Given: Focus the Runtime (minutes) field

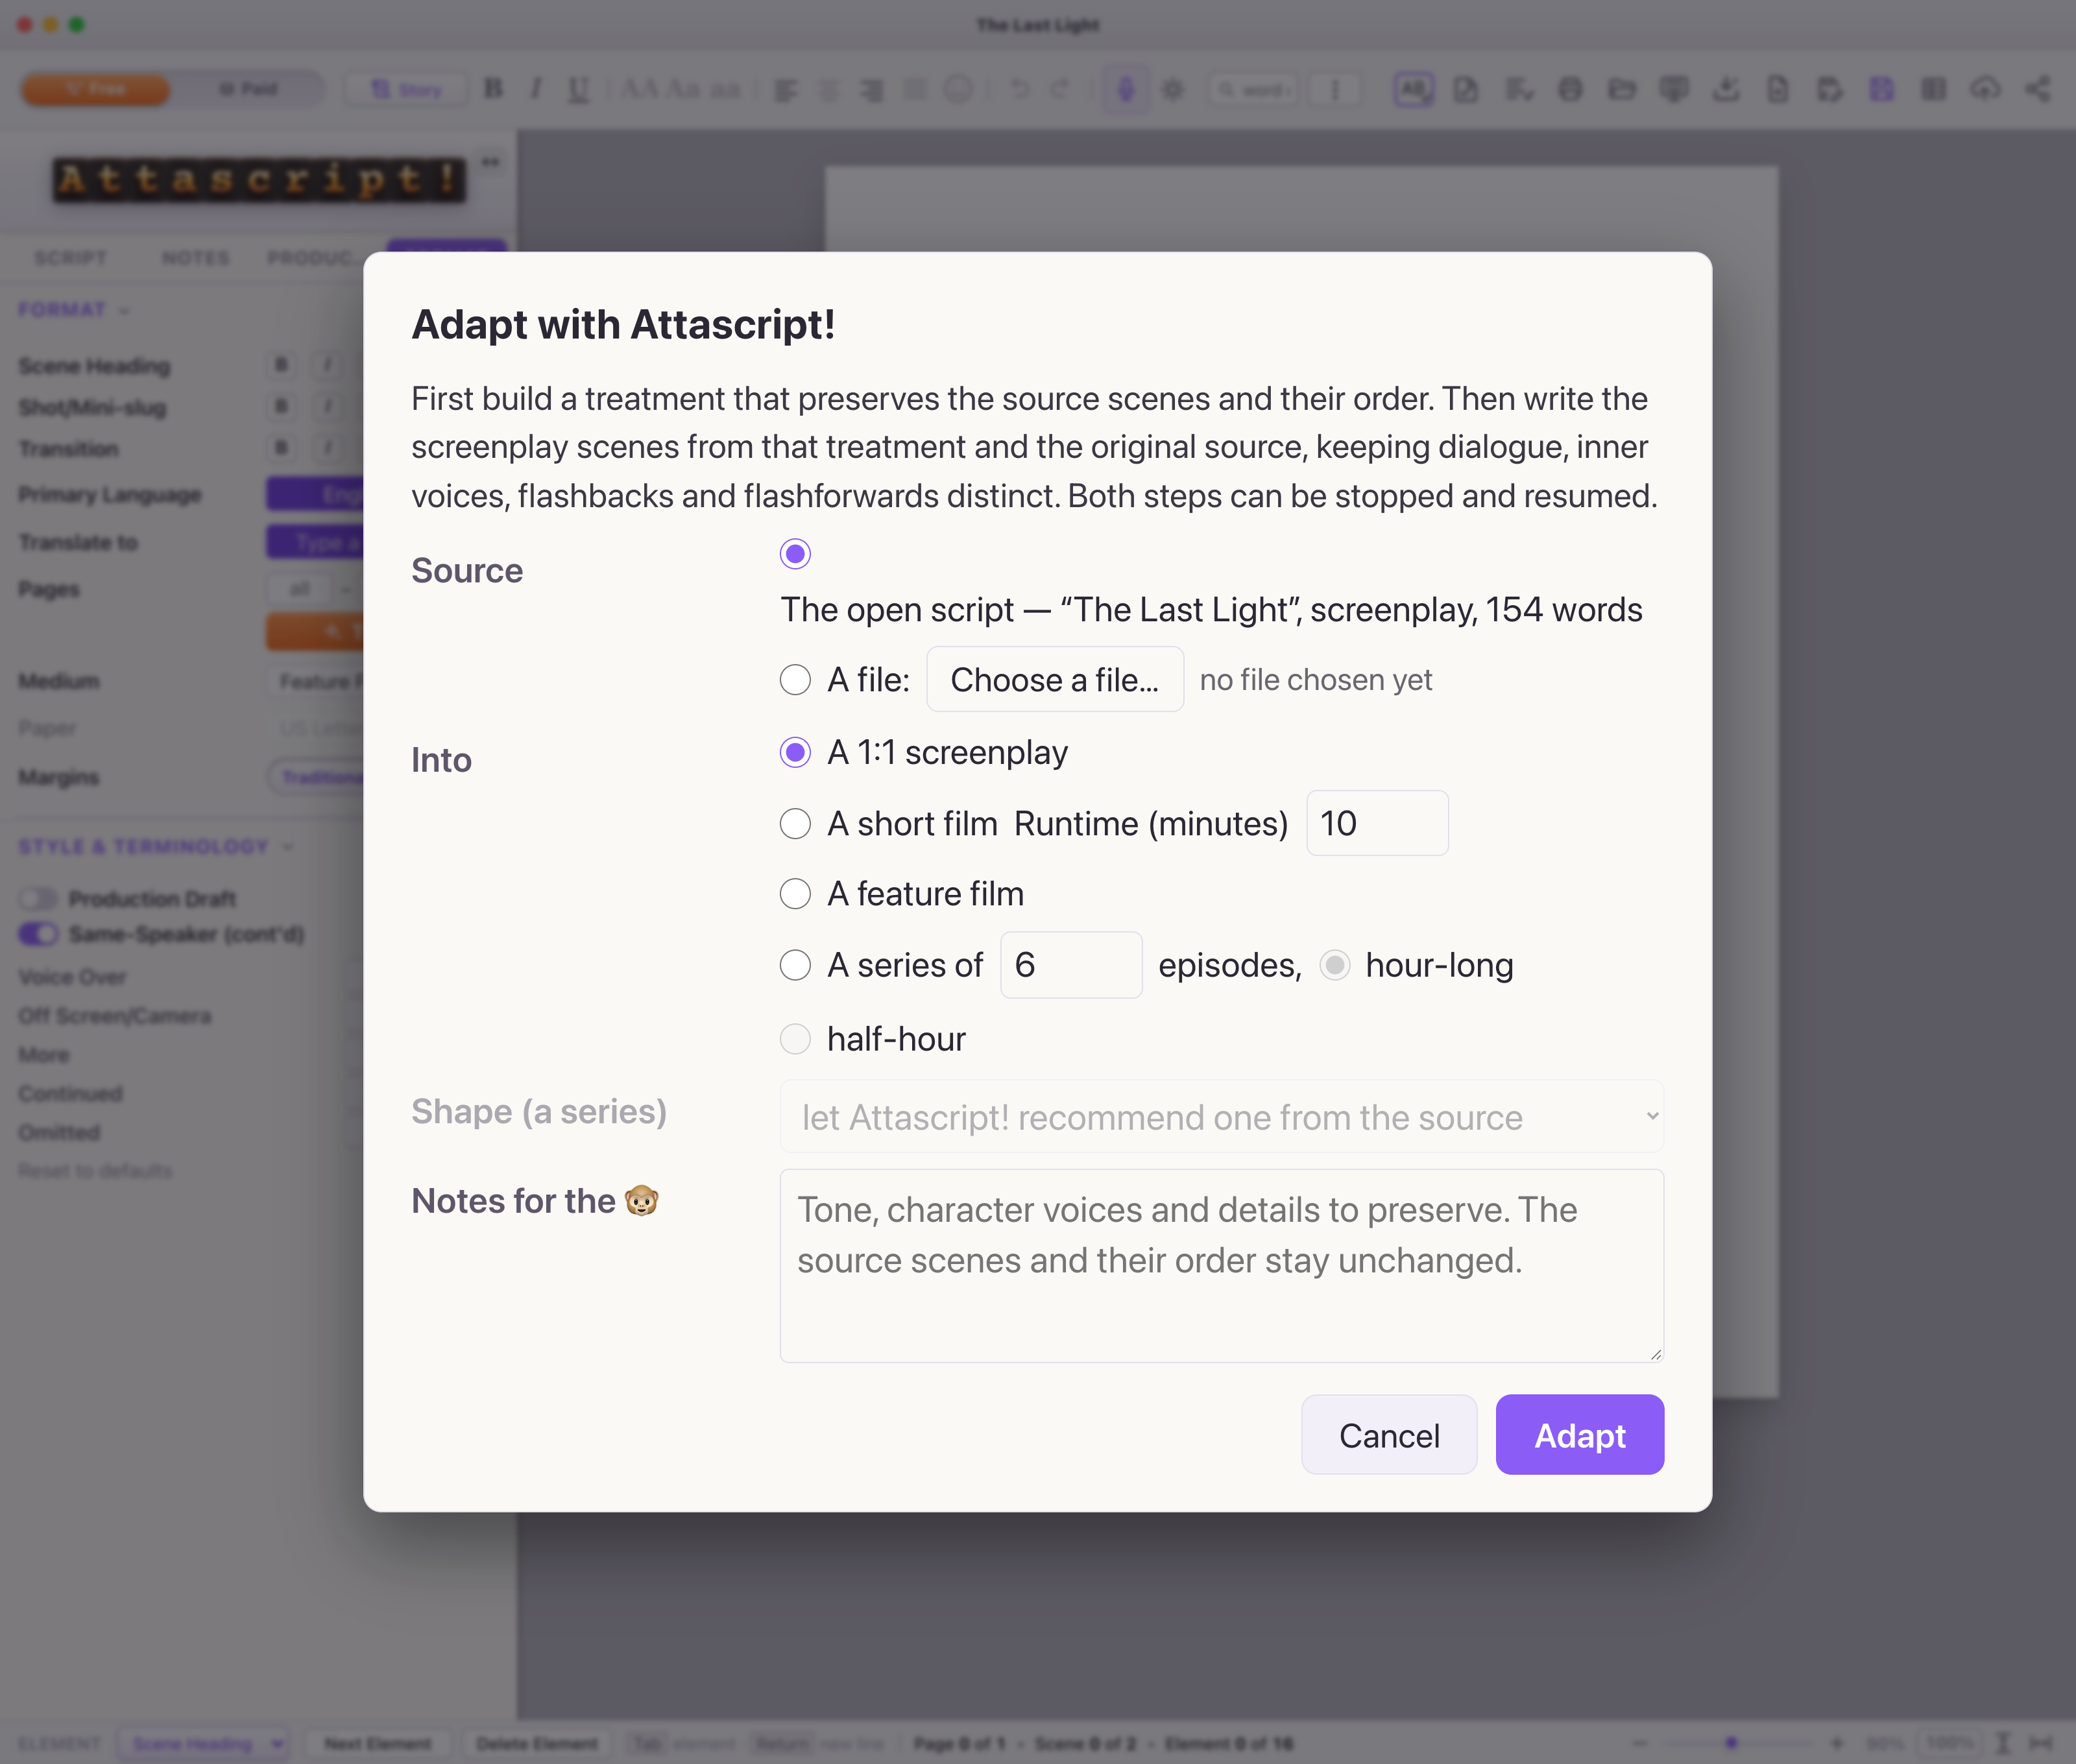Looking at the screenshot, I should (1377, 824).
